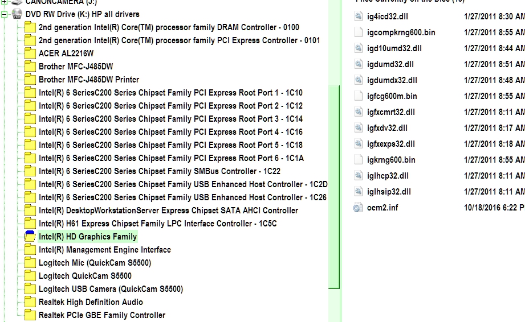Viewport: 525px width, 322px height.
Task: Select file igkrng600.bin
Action: coord(391,160)
